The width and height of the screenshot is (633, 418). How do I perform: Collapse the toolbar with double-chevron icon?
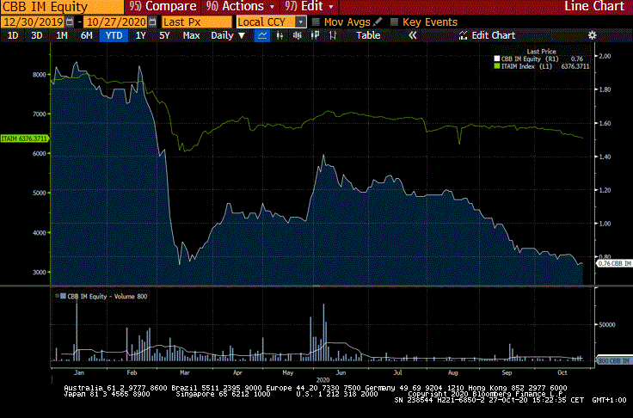point(412,35)
